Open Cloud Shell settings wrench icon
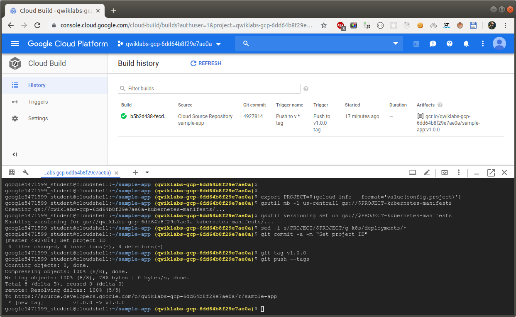The width and height of the screenshot is (516, 317). click(x=26, y=172)
